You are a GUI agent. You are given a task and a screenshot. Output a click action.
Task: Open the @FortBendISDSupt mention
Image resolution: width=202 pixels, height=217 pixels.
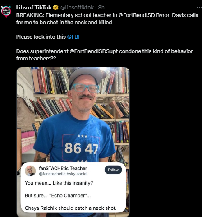(x=94, y=51)
